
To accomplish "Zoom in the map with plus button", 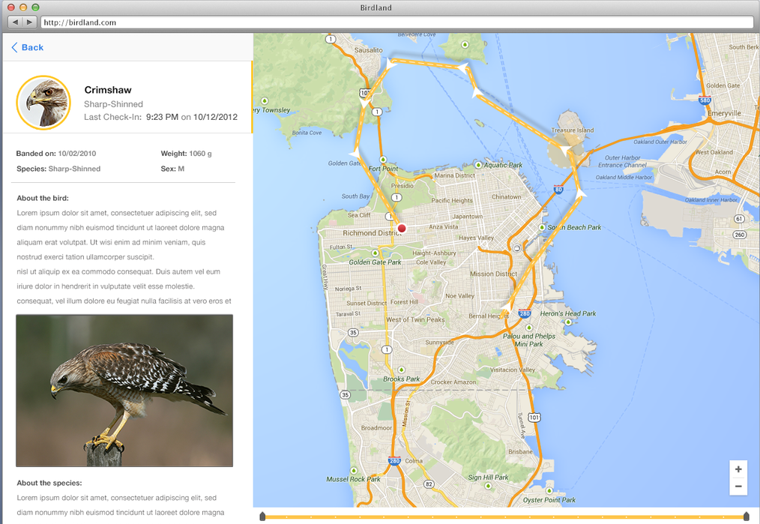I will click(738, 469).
